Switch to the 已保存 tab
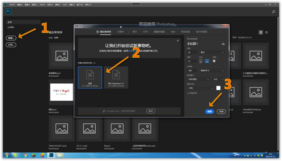This screenshot has height=161, width=282. pyautogui.click(x=120, y=32)
